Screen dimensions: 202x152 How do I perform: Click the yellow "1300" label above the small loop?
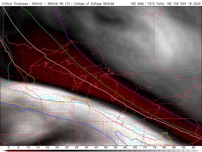tap(165, 133)
